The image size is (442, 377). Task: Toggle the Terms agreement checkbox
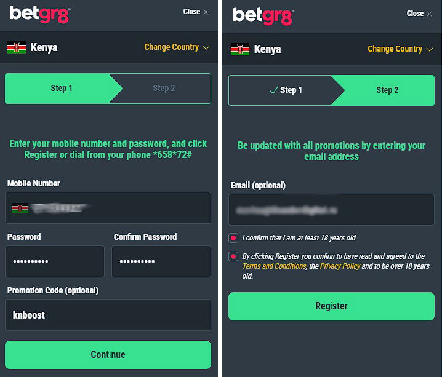click(233, 256)
